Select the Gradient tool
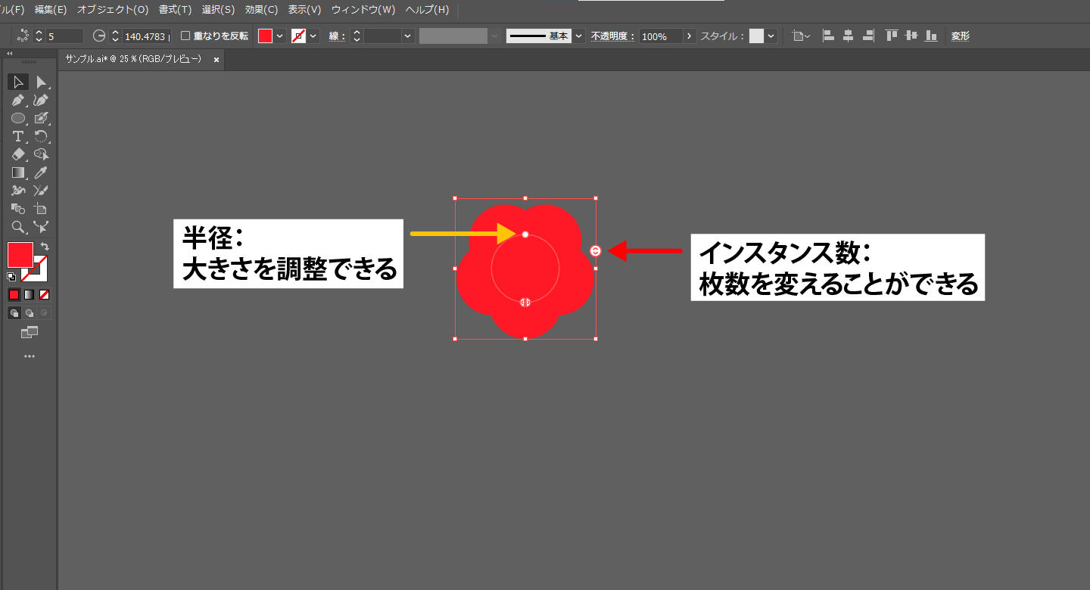 click(18, 172)
